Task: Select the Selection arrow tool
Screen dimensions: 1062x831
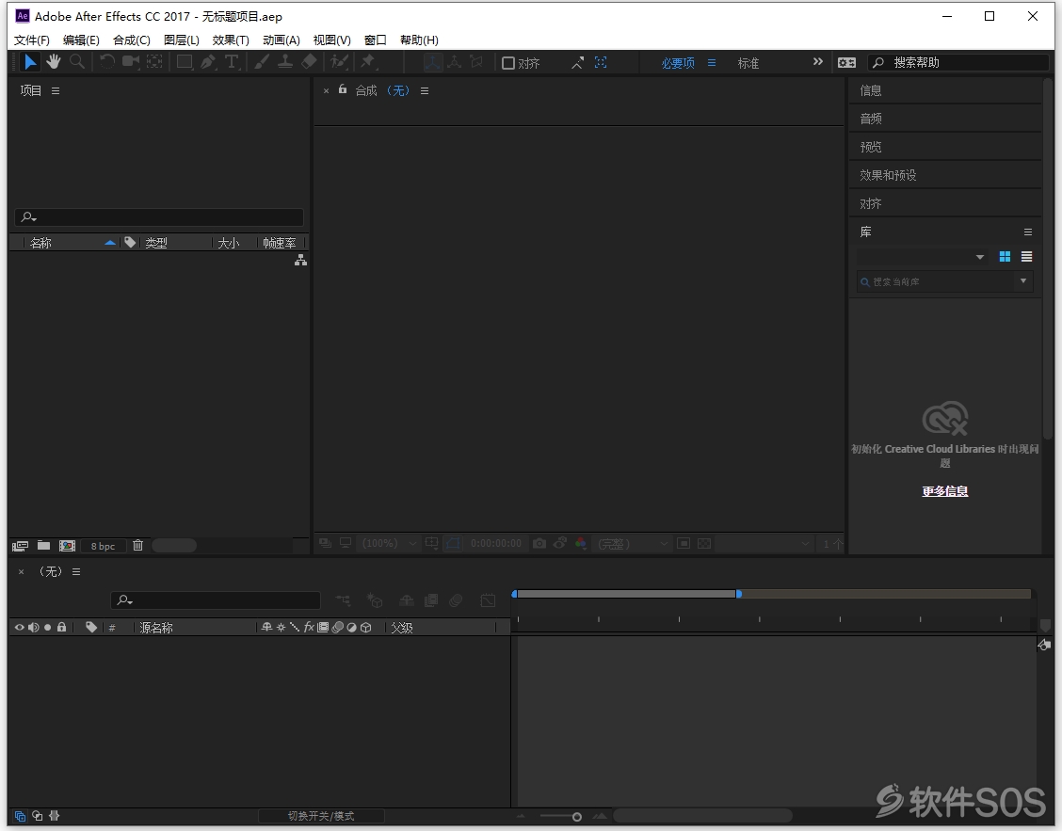Action: coord(30,62)
